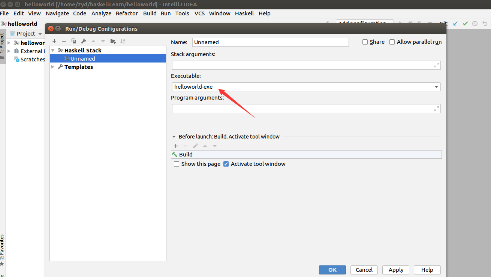Select the Unnamed configuration
491x277 pixels.
tap(108, 58)
